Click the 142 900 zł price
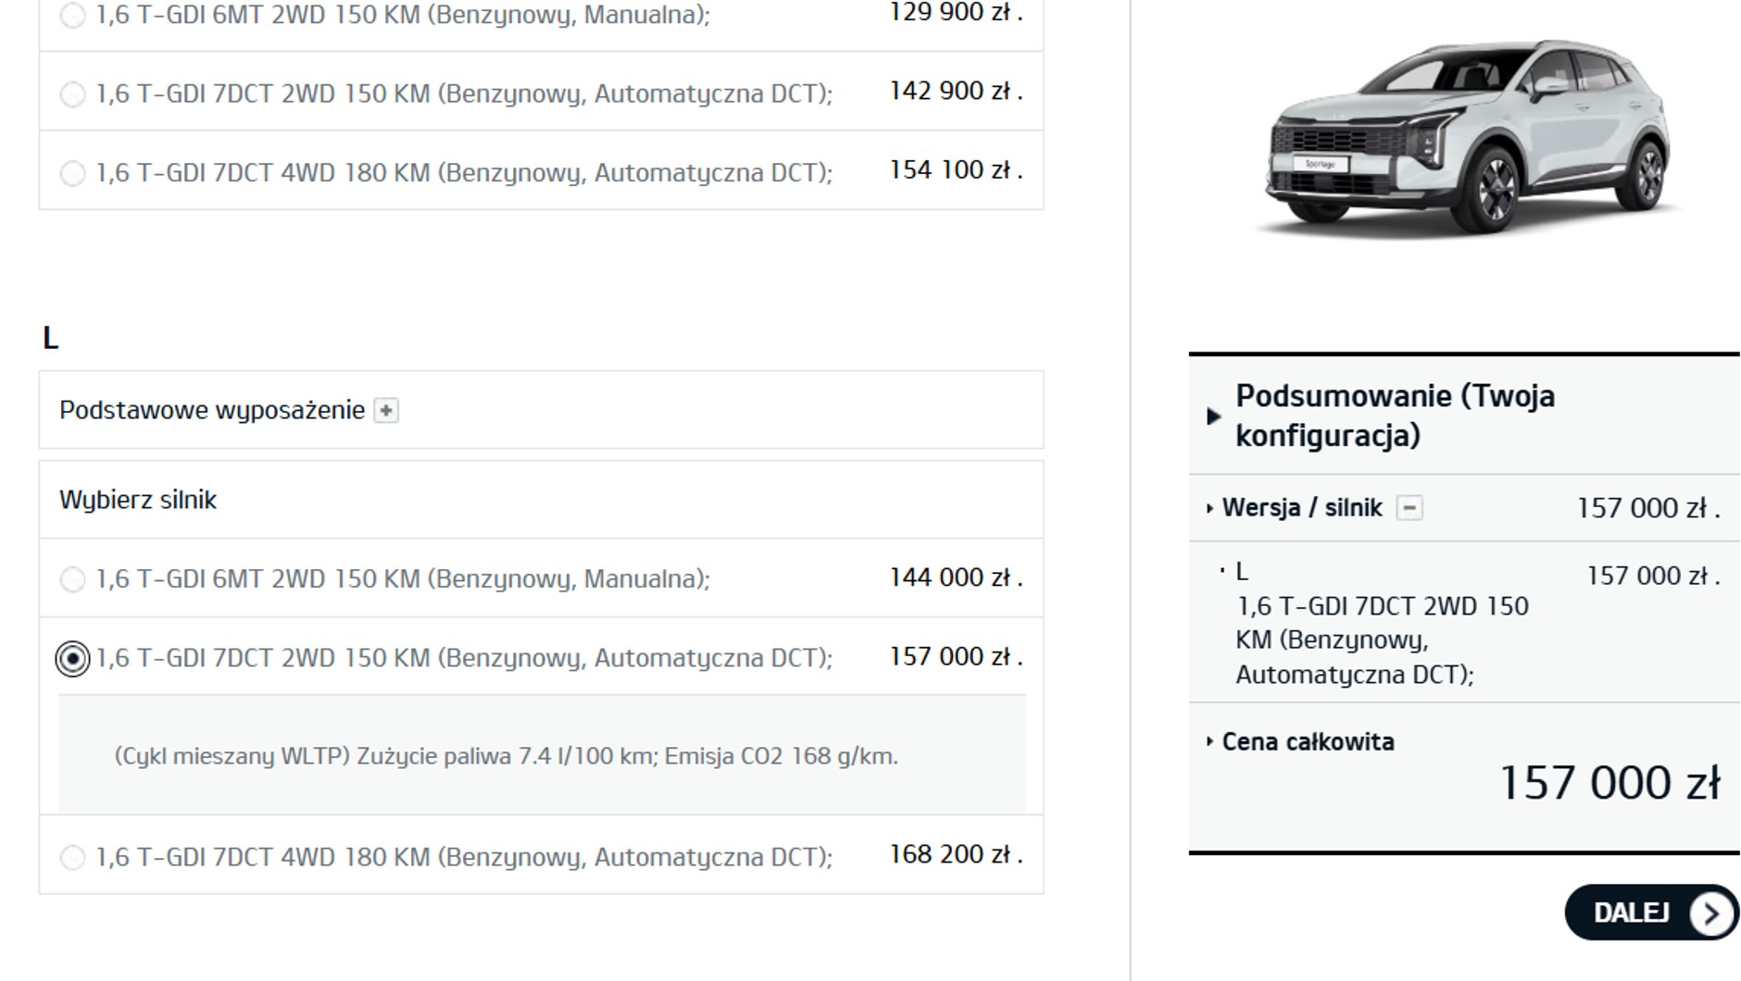Screen dimensions: 1741x981 pyautogui.click(x=956, y=91)
